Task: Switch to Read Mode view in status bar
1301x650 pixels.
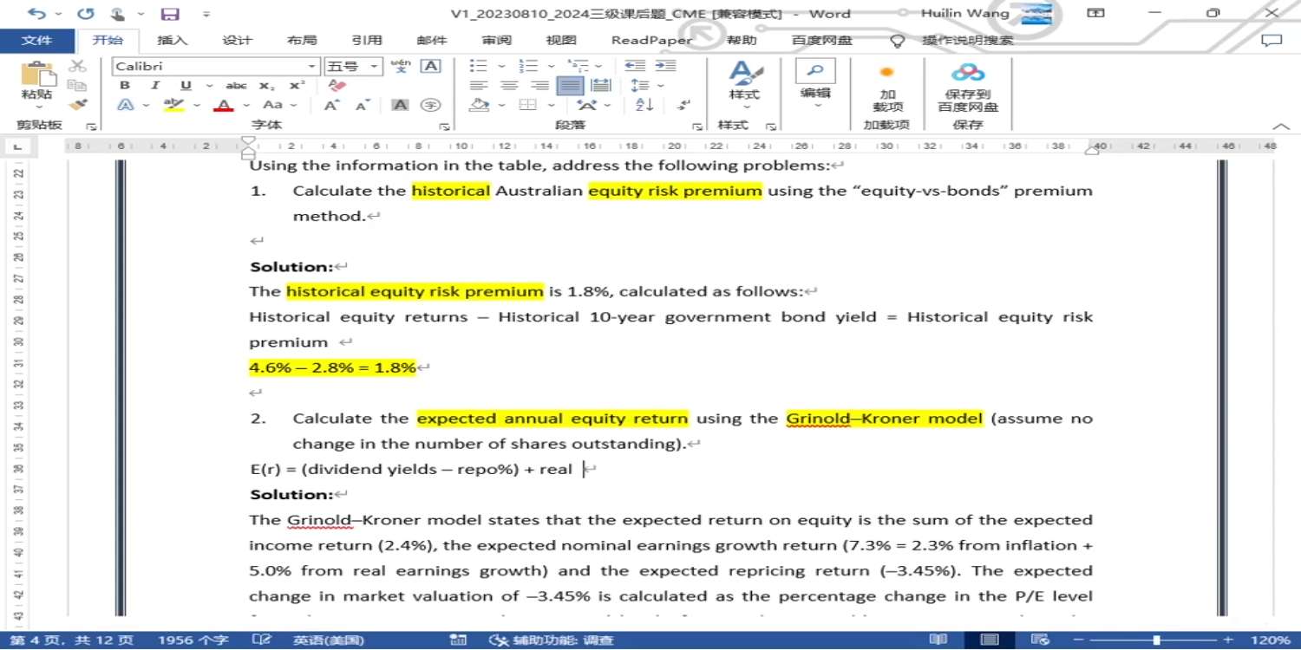Action: (938, 640)
